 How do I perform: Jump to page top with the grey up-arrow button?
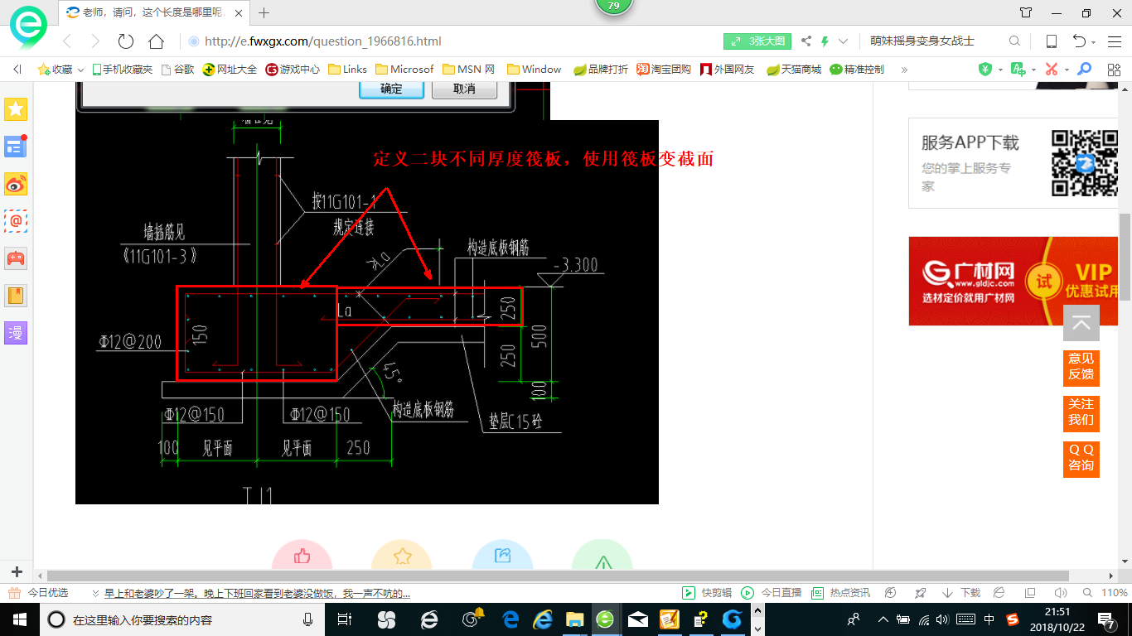point(1081,323)
